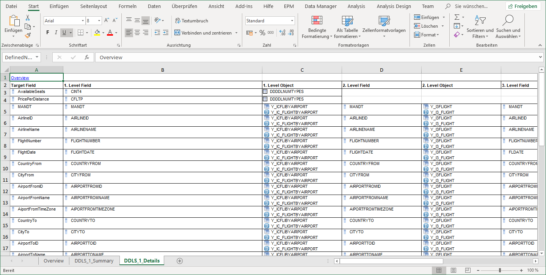Click the Freigeben button
546x275 pixels.
coord(524,6)
